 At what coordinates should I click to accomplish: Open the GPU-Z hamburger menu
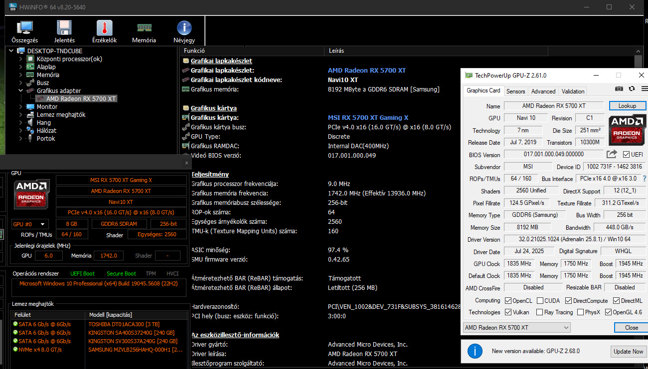click(x=644, y=89)
